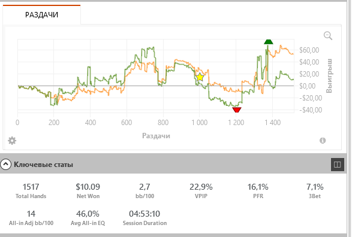Click the info icon below the chart
The image size is (352, 237).
click(323, 141)
